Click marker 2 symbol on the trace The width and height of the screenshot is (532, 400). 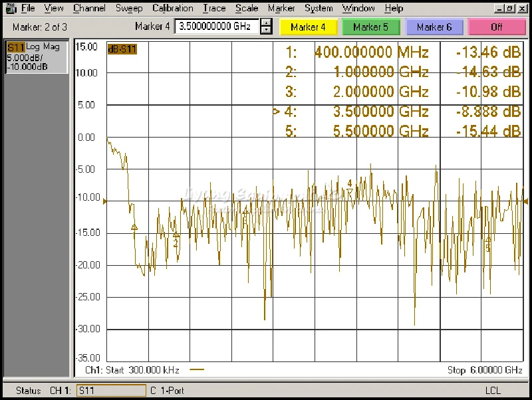coord(176,235)
